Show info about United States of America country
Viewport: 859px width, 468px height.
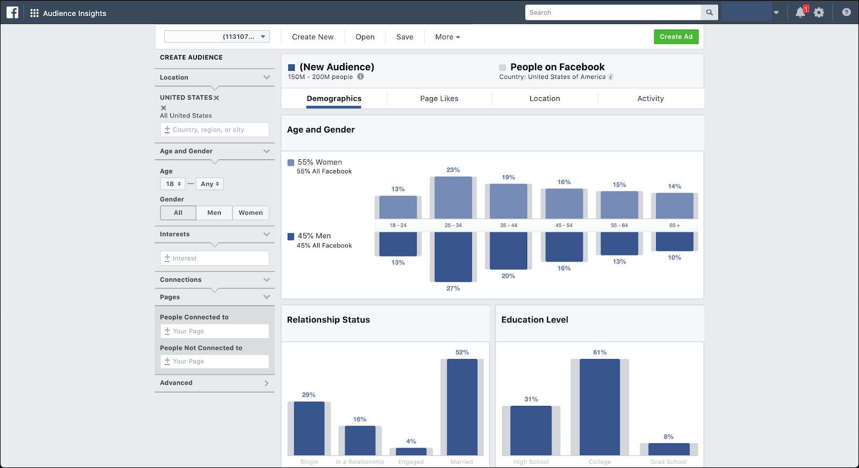(610, 77)
